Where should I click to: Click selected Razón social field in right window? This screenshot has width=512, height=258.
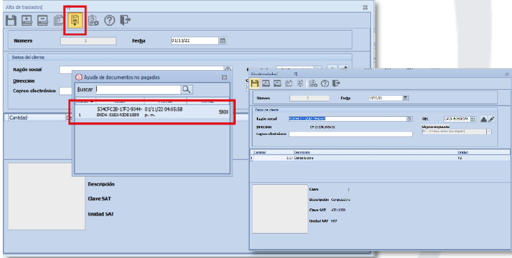click(x=347, y=119)
